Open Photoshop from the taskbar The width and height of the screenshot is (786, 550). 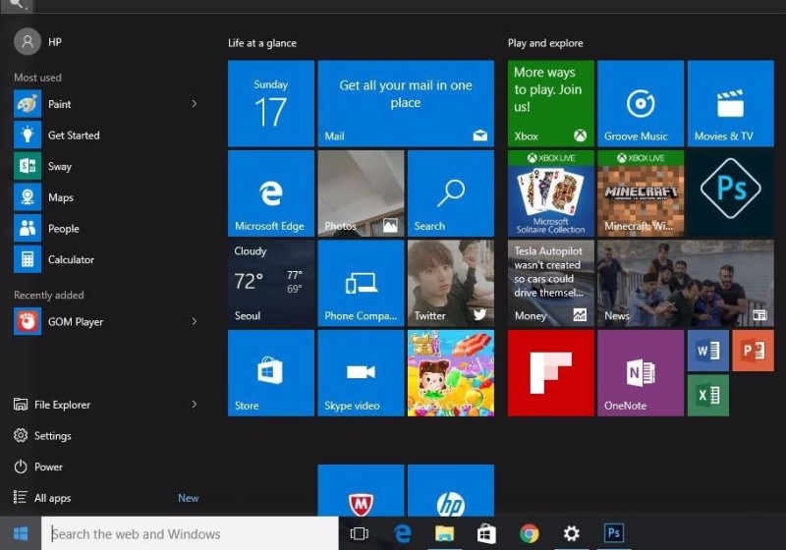(614, 532)
